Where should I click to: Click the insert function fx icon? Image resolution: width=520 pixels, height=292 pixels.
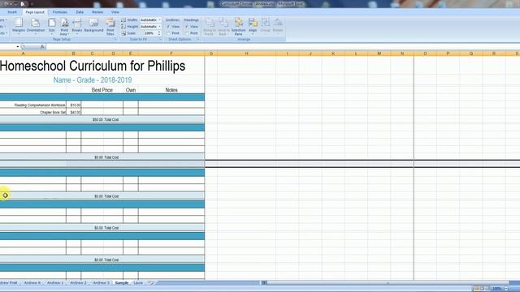[x=42, y=47]
